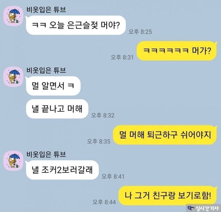
Task: Tap the white bubble 'ㅋㅋ 오늘 은근슬젖 머야?'
Action: coord(76,25)
